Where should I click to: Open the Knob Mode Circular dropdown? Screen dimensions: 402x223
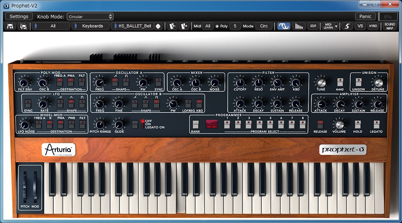(x=90, y=17)
